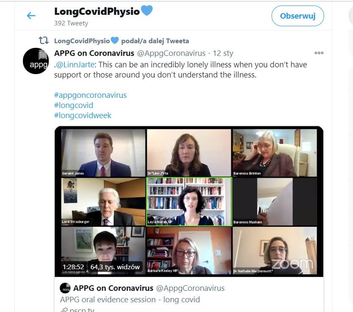Open the three-dot tweet options menu
This screenshot has height=312, width=353.
[x=319, y=53]
